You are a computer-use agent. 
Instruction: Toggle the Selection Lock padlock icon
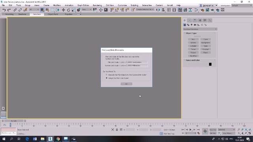tap(117, 130)
